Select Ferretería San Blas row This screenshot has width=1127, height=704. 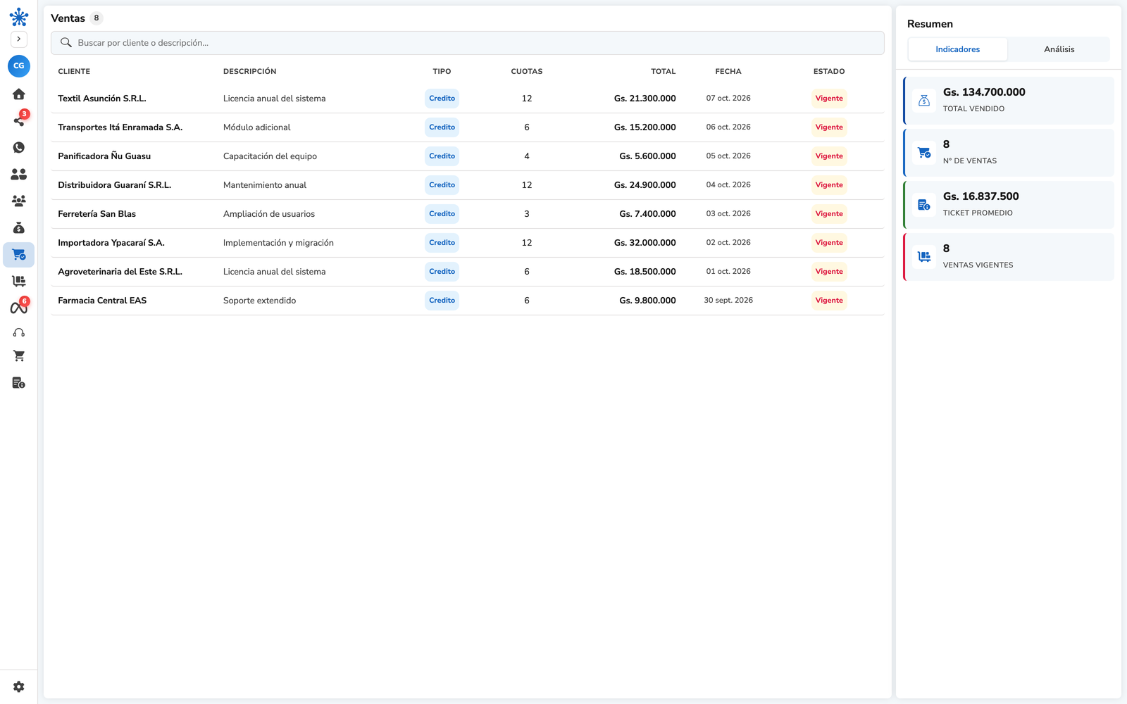[468, 214]
